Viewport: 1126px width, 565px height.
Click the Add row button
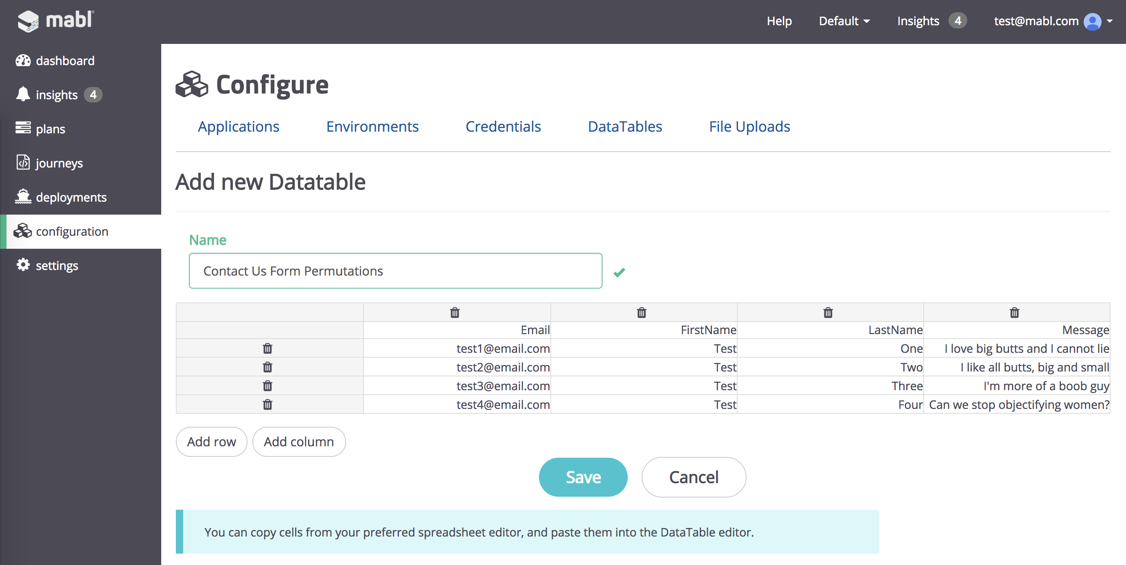(x=212, y=441)
